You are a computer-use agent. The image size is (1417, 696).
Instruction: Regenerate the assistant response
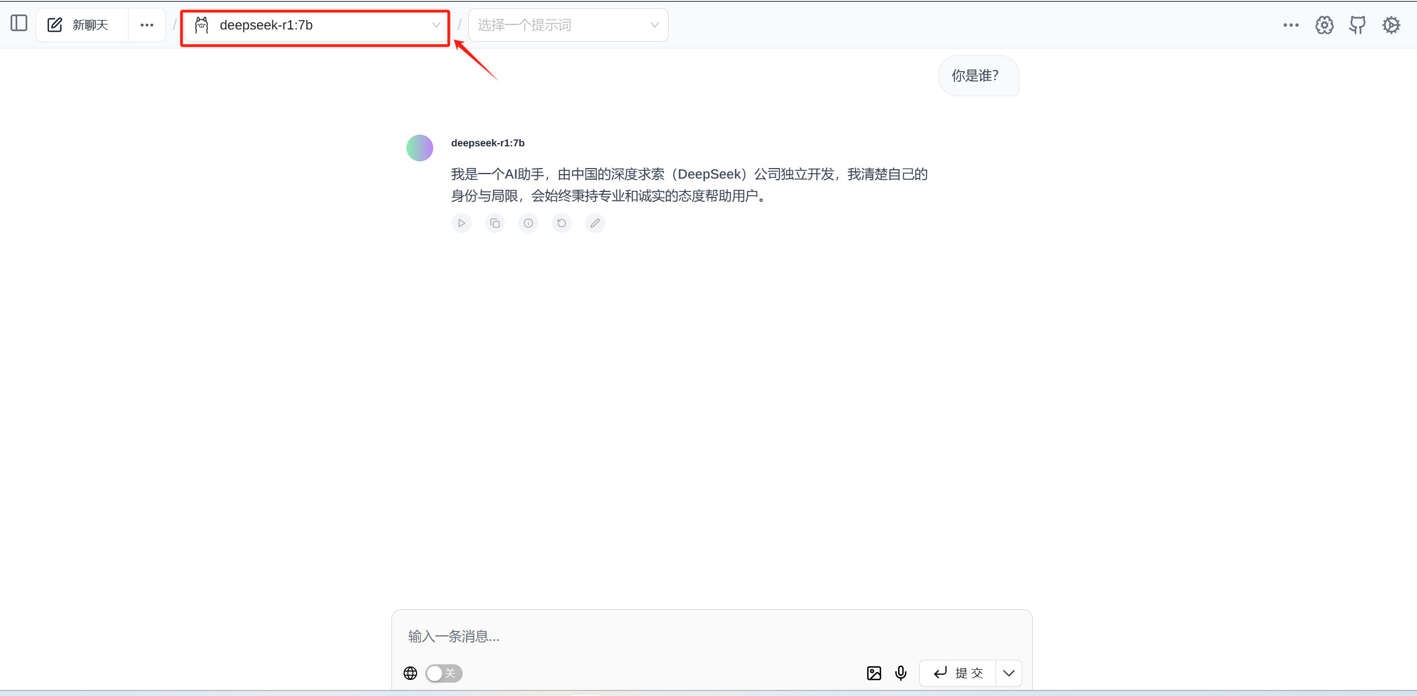point(562,223)
